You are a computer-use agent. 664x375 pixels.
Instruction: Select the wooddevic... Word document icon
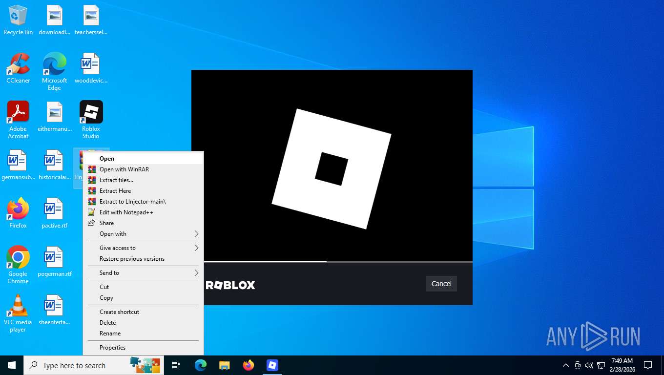pos(91,68)
